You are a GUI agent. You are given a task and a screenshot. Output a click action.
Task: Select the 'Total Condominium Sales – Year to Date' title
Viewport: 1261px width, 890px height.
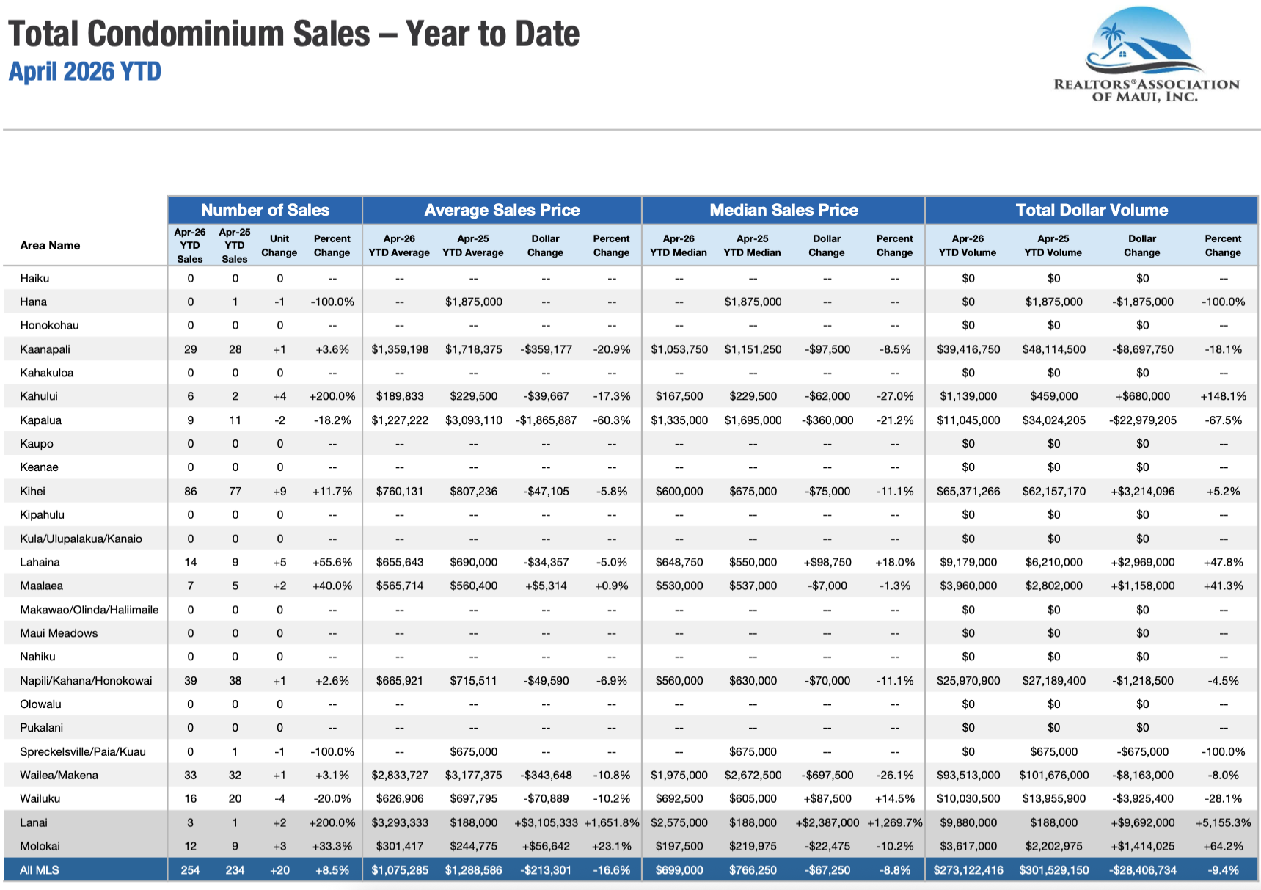[x=293, y=34]
